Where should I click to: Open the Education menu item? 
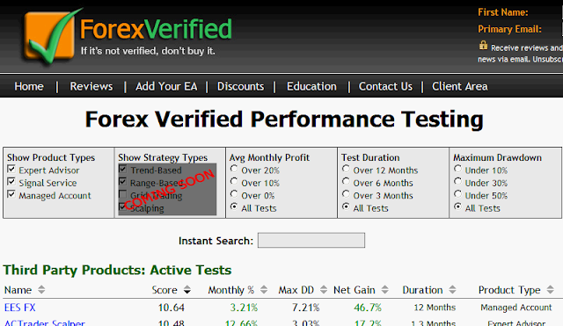[x=311, y=86]
